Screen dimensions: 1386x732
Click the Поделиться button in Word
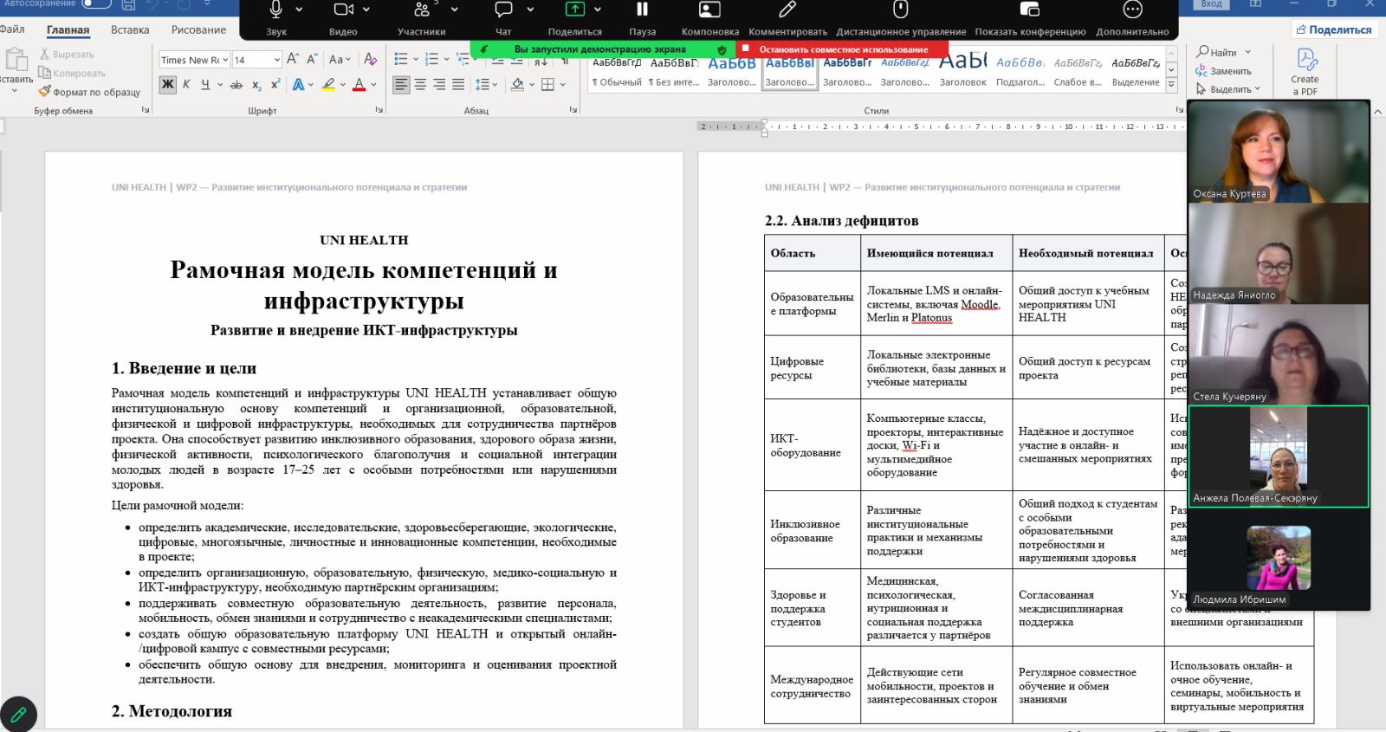pos(1334,29)
